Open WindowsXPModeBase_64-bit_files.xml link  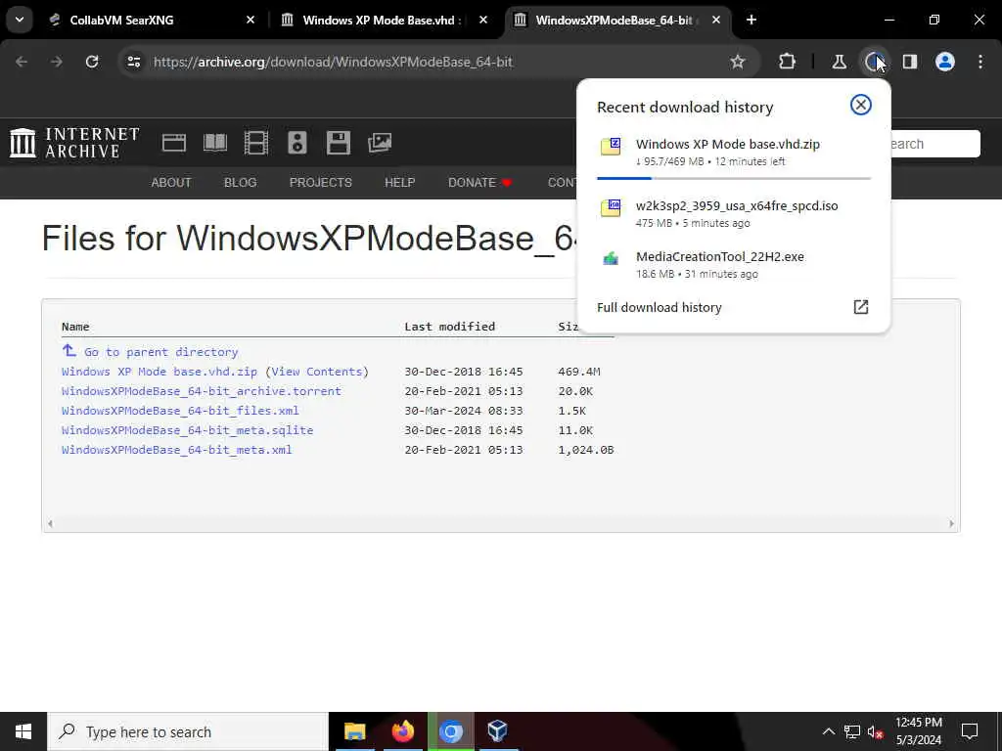180,411
